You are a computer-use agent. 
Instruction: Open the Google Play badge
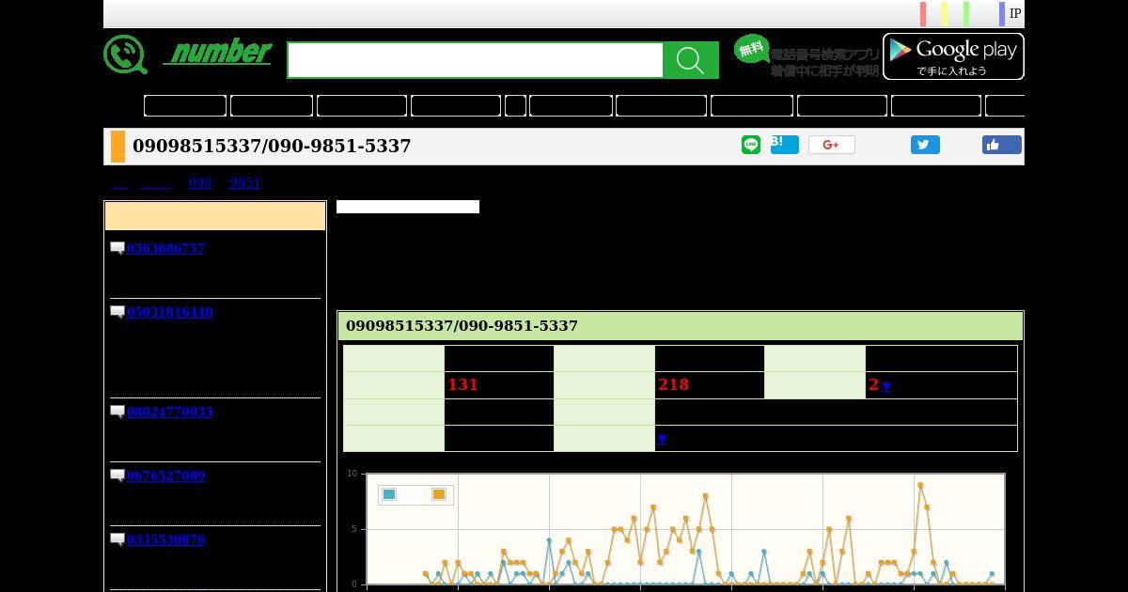953,56
